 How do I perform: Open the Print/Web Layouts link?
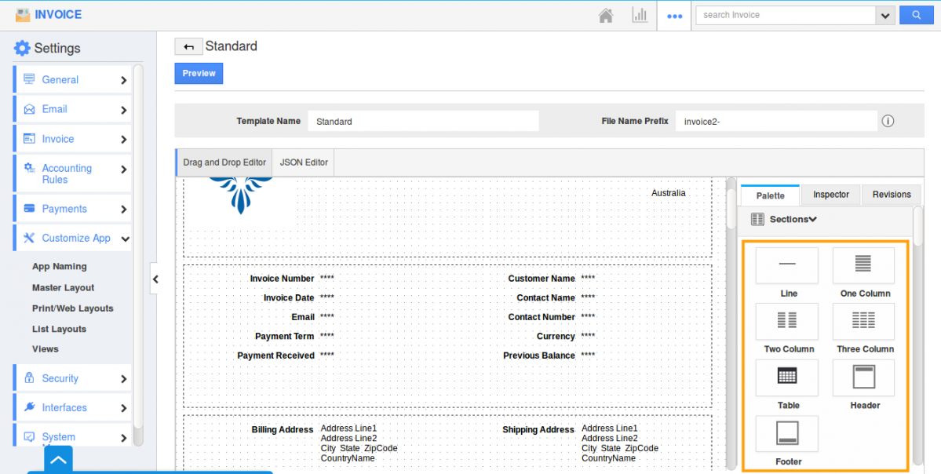coord(72,308)
